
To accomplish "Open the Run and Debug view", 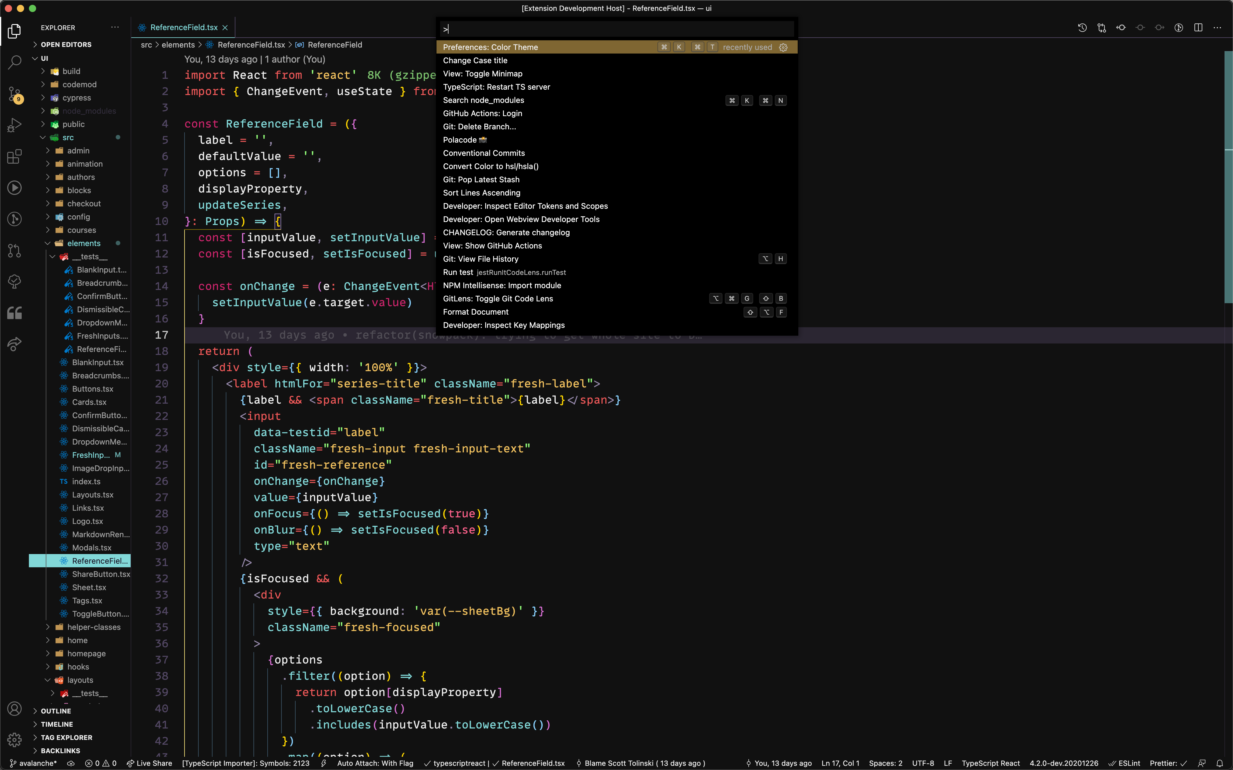I will point(14,125).
